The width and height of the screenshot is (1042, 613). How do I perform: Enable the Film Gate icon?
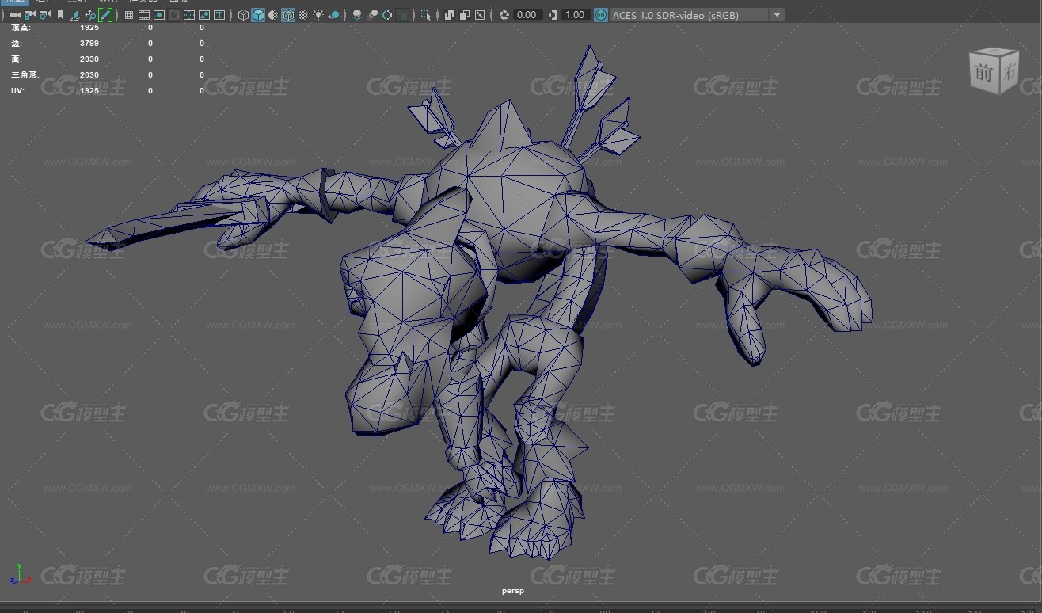pyautogui.click(x=143, y=15)
